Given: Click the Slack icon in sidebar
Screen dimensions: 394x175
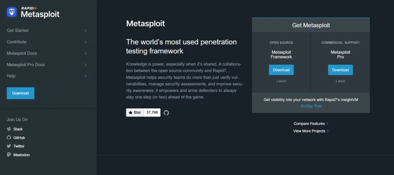Looking at the screenshot, I should 9,129.
